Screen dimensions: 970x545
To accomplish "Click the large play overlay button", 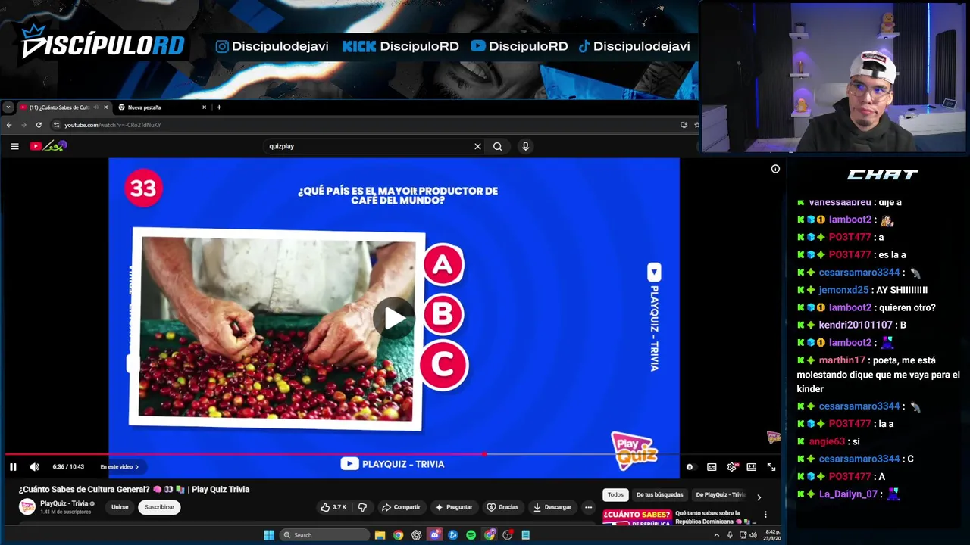I will [x=393, y=318].
